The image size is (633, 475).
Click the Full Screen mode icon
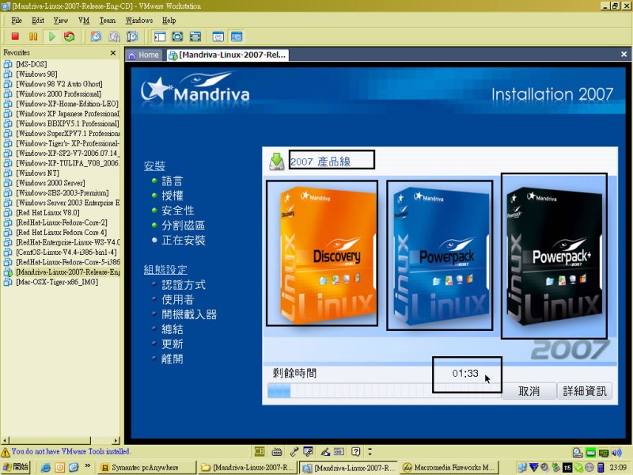195,36
